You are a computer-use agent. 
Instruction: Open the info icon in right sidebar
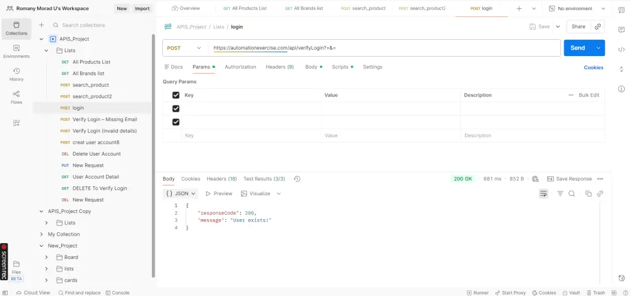click(x=622, y=89)
